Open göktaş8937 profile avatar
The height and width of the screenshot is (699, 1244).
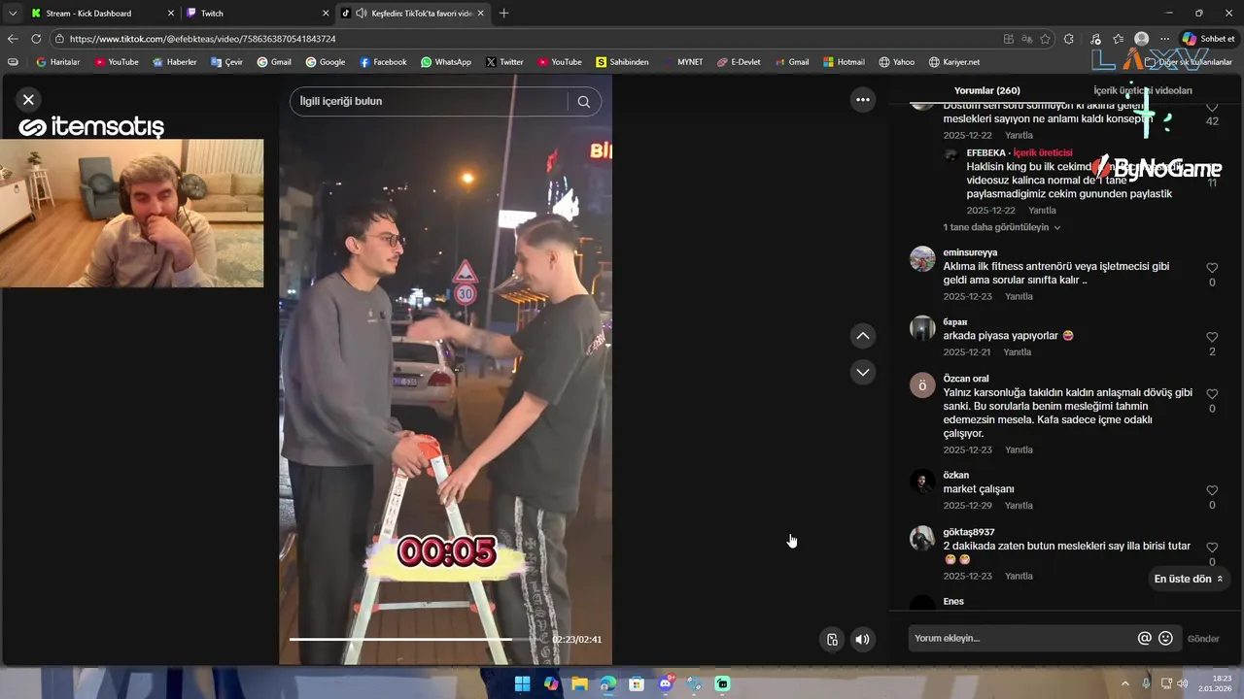(922, 538)
